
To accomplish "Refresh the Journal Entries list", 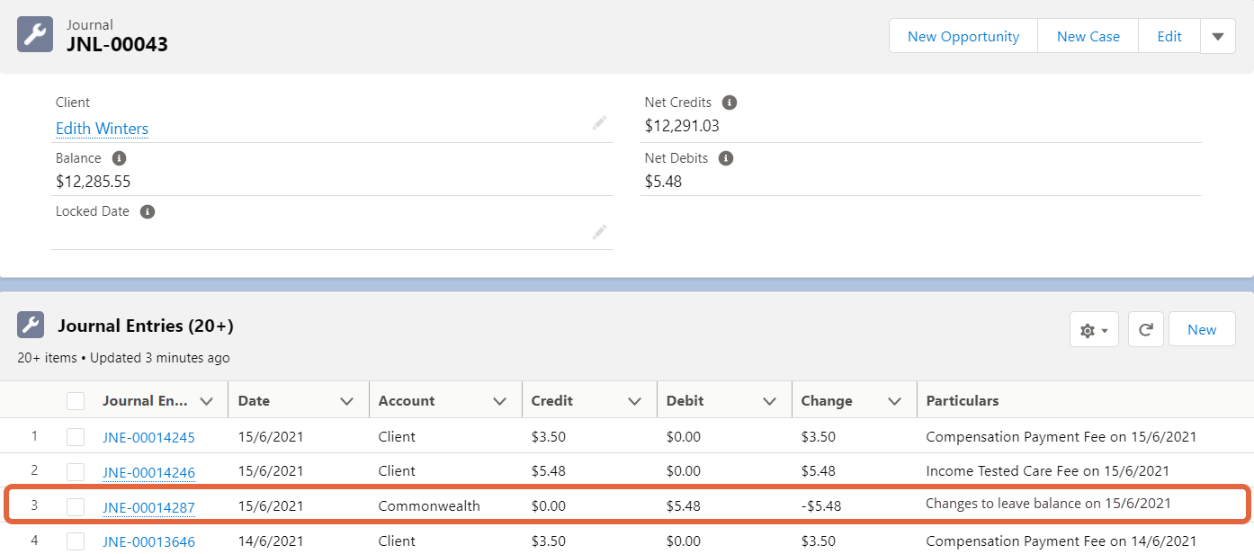I will pos(1145,330).
